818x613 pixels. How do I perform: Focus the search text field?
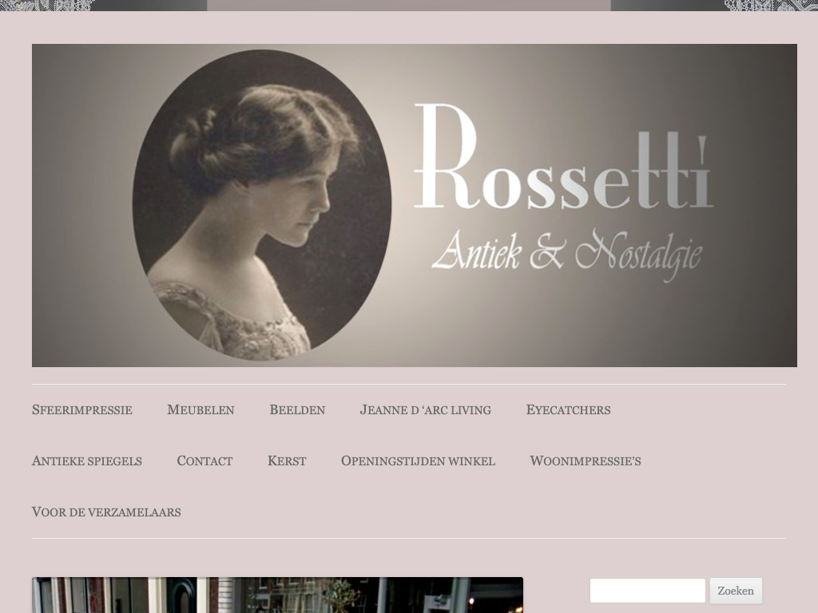[x=647, y=591]
